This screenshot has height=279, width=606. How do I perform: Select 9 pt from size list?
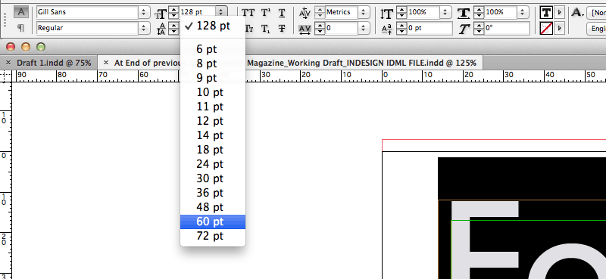click(x=213, y=78)
